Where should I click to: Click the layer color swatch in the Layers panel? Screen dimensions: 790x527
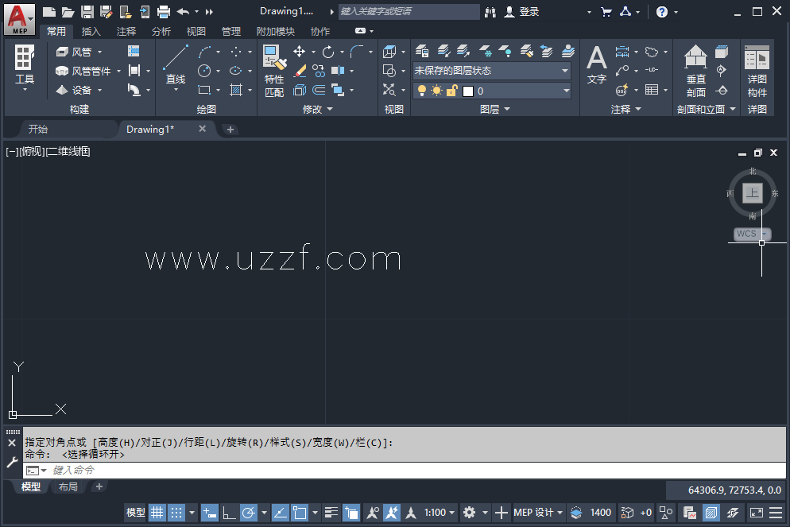click(x=468, y=91)
